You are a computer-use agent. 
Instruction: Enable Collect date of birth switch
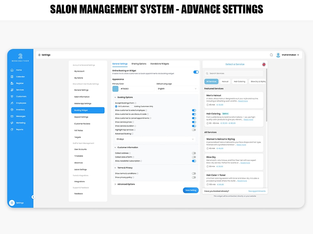(194, 157)
